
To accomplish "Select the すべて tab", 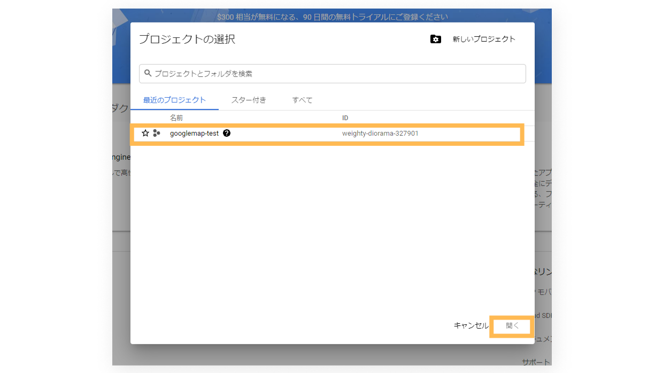I will 302,100.
